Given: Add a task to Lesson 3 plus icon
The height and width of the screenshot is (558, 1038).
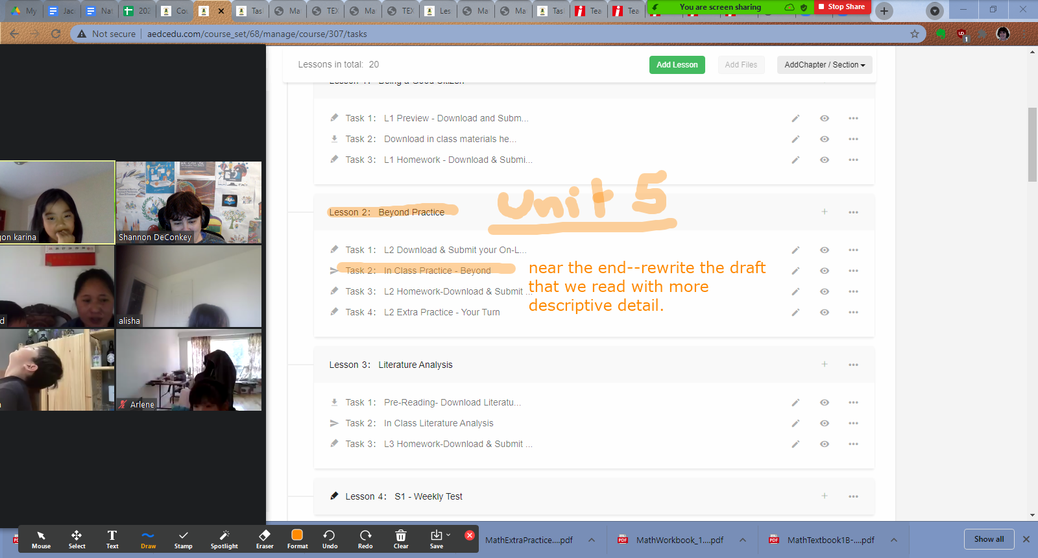Looking at the screenshot, I should click(x=825, y=364).
